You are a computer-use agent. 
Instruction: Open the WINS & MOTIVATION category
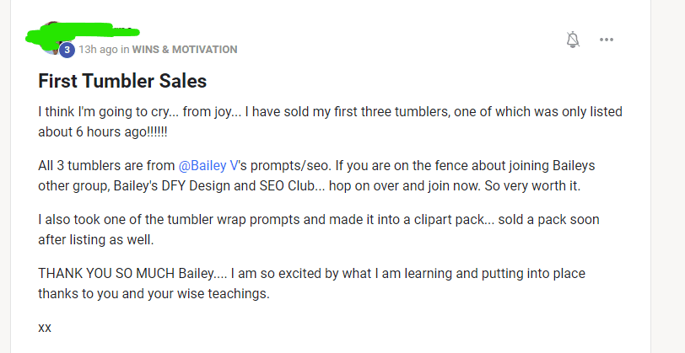point(185,50)
